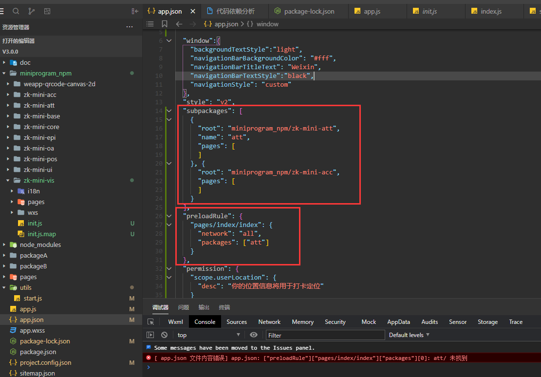Open the package-lock.json editor tab
This screenshot has height=377, width=541.
point(309,11)
